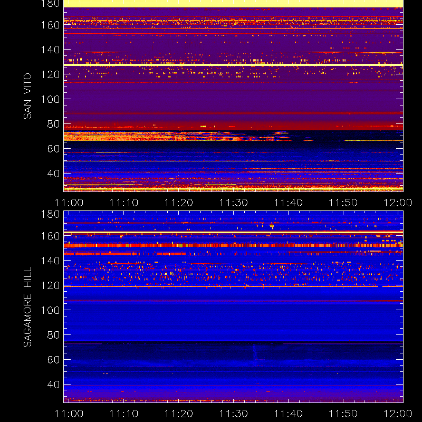Choose 11:20 time label under SAGAMORE HILL plot
The image size is (422, 422).
pos(179,414)
